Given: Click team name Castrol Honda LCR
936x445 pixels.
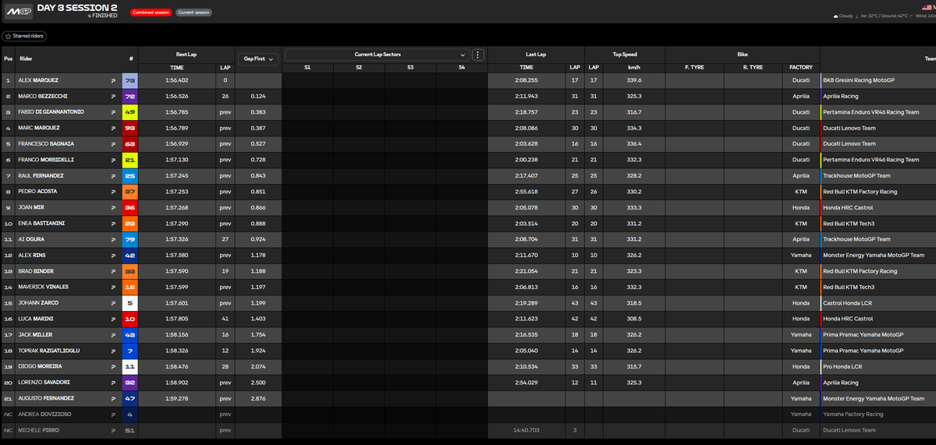Looking at the screenshot, I should 846,302.
